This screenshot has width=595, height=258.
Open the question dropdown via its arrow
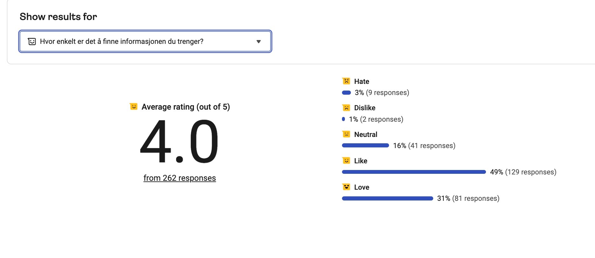pyautogui.click(x=258, y=42)
